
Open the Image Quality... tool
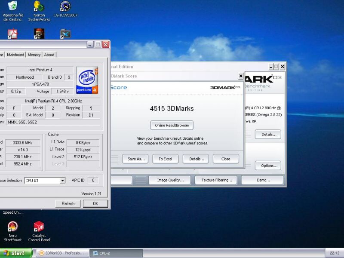click(x=170, y=180)
